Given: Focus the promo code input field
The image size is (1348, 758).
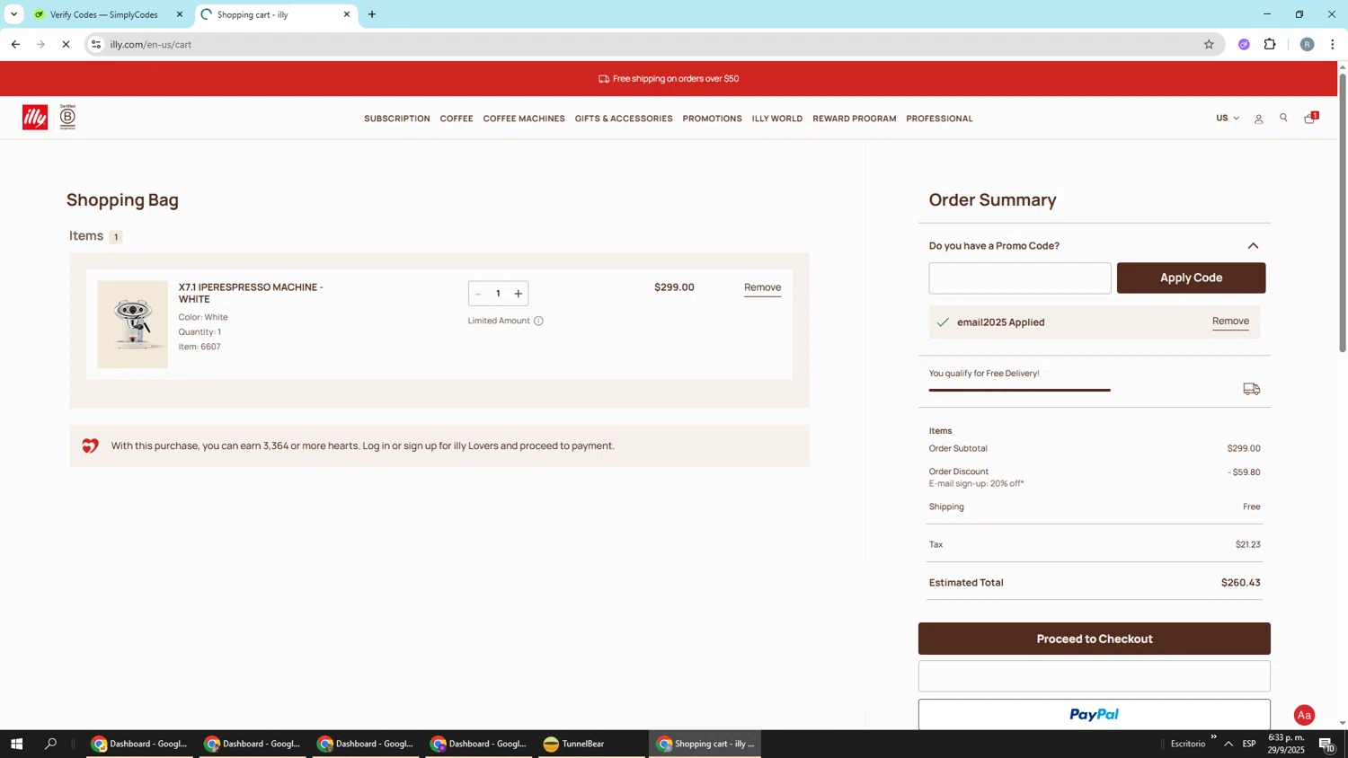Looking at the screenshot, I should (x=1020, y=278).
